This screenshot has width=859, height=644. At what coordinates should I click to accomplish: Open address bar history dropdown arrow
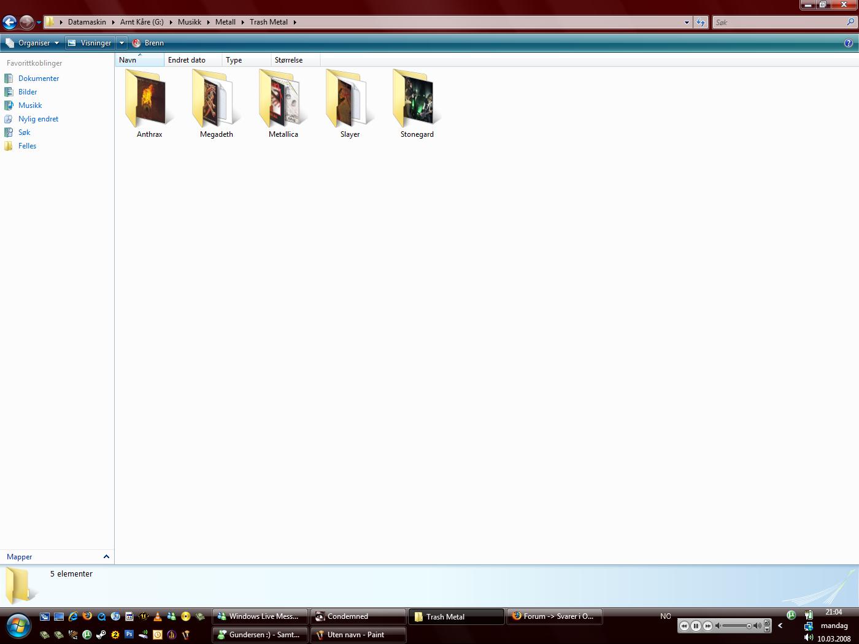(x=687, y=22)
